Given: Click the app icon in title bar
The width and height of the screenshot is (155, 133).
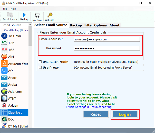Looking at the screenshot, I should (3, 3).
